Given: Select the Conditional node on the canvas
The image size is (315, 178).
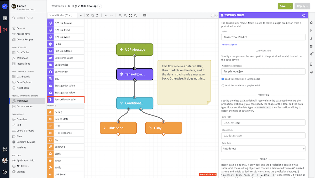Looking at the screenshot, I should [x=135, y=103].
